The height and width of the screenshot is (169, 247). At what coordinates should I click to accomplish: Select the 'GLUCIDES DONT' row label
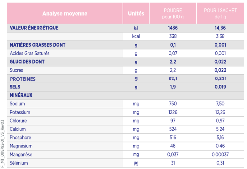pyautogui.click(x=27, y=62)
